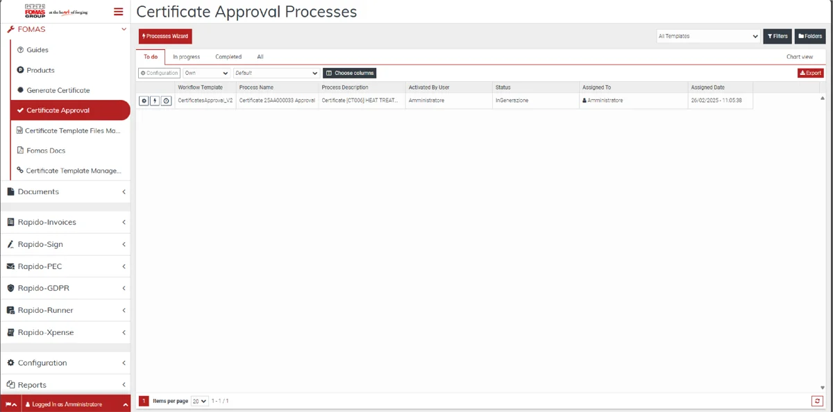Switch to the In progress tab
Image resolution: width=833 pixels, height=412 pixels.
click(x=187, y=57)
